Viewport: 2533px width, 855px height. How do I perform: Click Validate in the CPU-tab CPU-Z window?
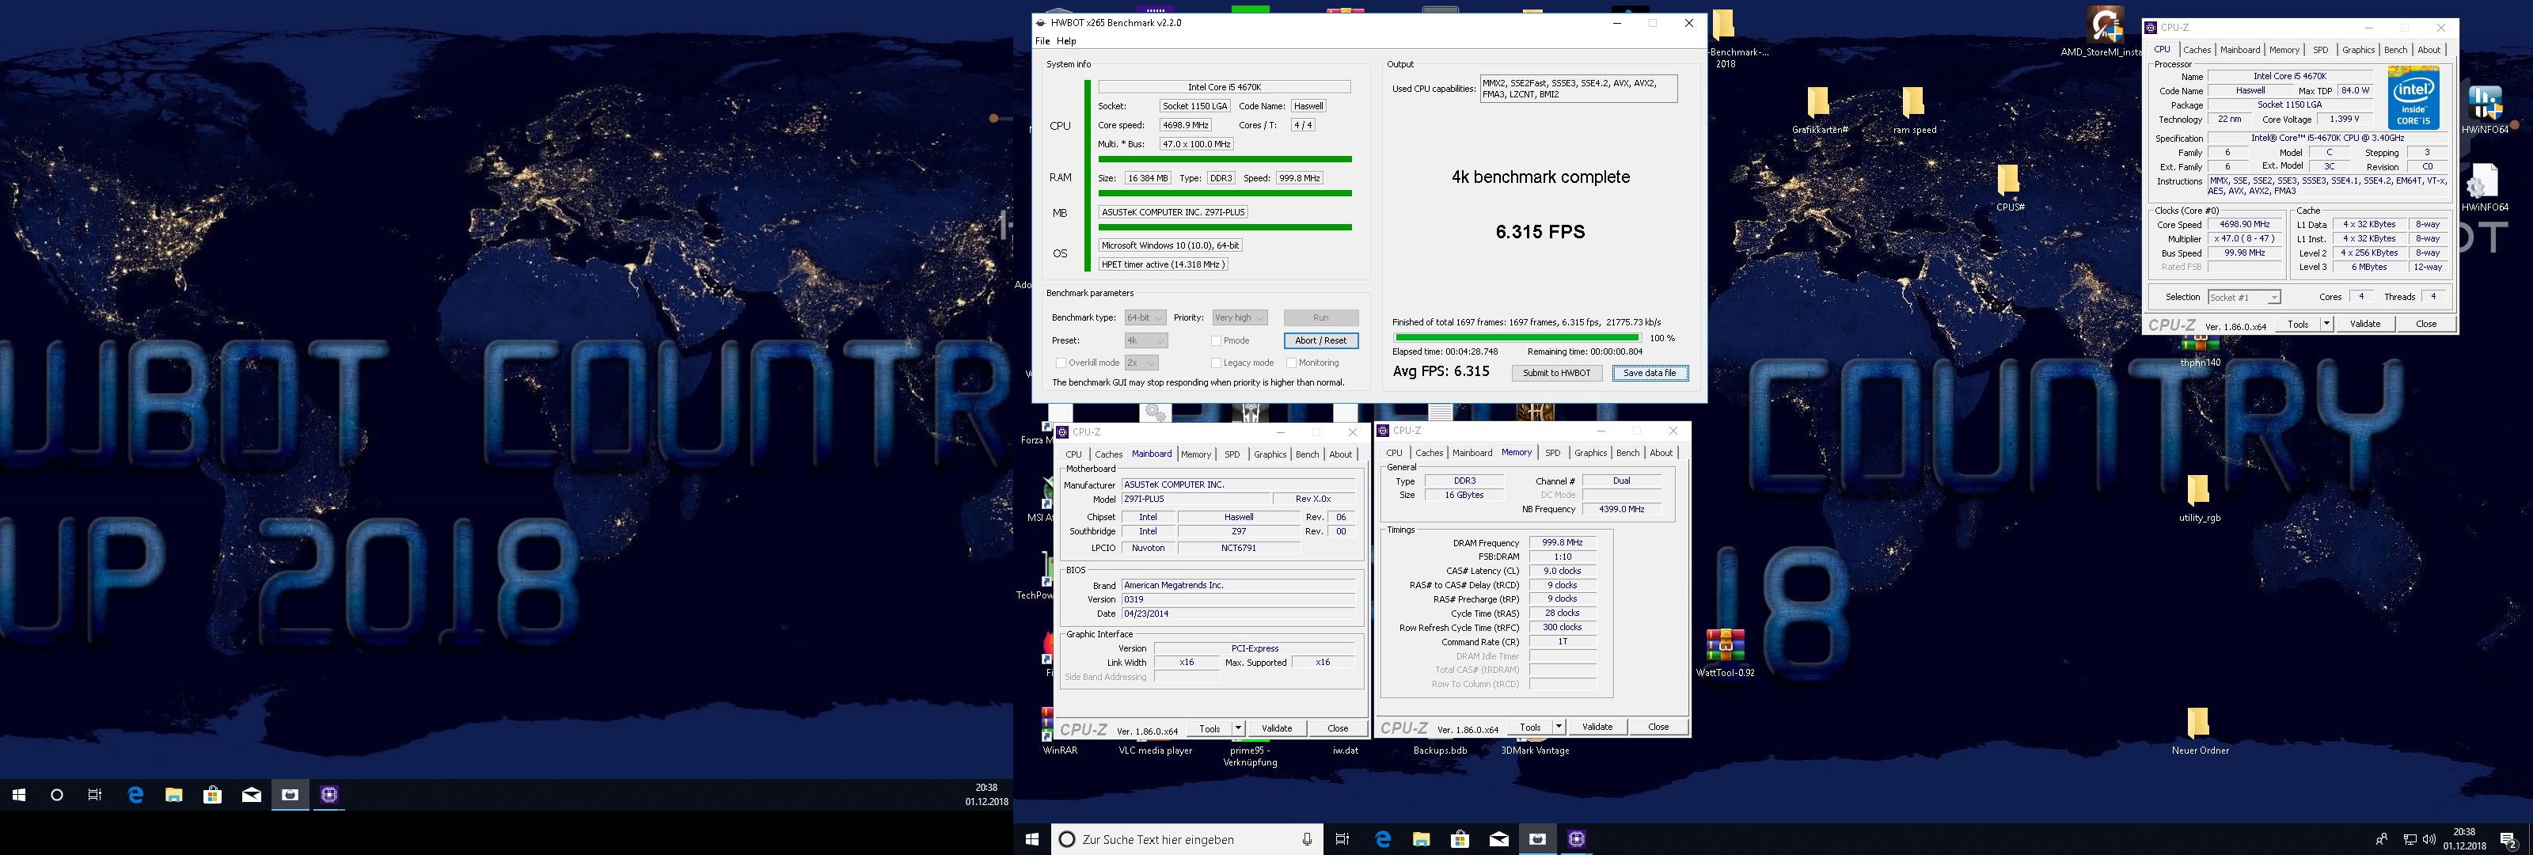(x=2365, y=324)
